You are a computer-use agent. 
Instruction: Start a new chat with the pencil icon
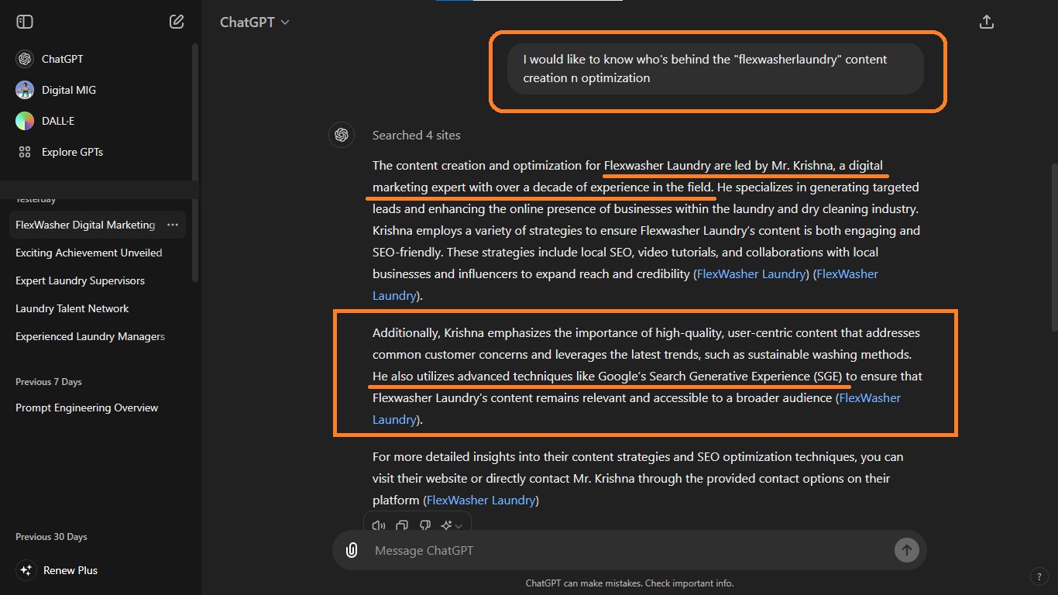pyautogui.click(x=177, y=22)
